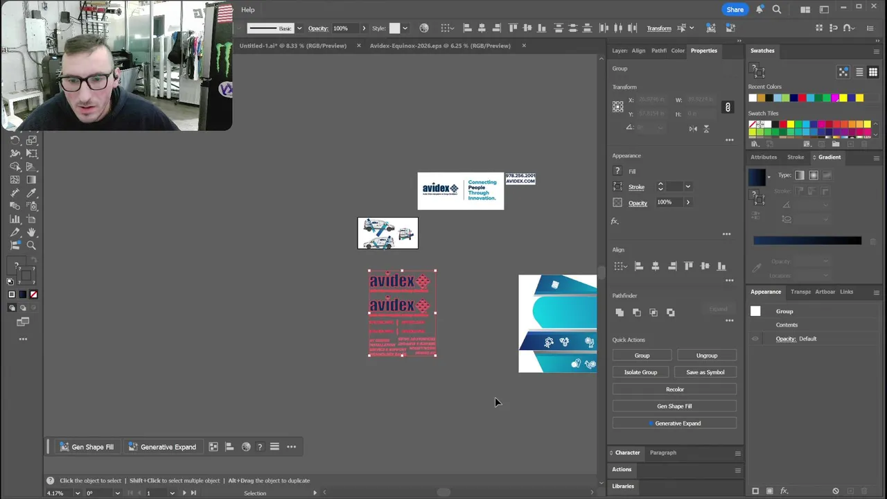Expand Opacity slider arrow in Properties panel
887x499 pixels.
(688, 202)
